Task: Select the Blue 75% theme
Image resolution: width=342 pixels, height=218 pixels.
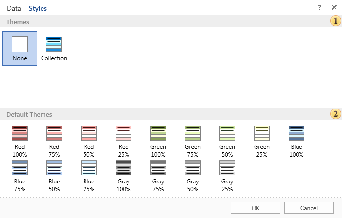Action: click(20, 176)
